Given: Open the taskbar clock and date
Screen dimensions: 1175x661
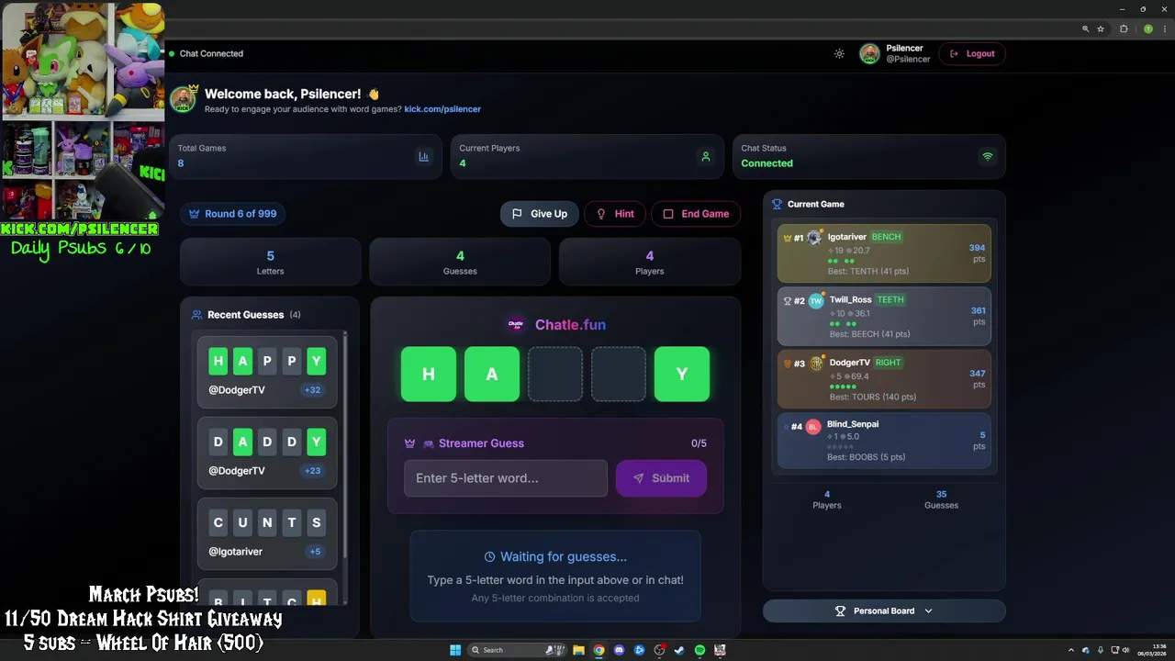Looking at the screenshot, I should point(1151,650).
